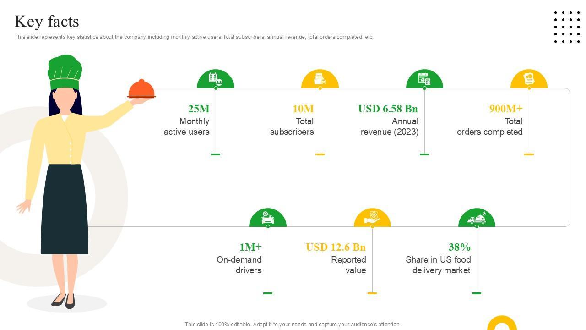This screenshot has height=330, width=586.
Task: Select the annual revenue calculator icon
Action: pos(424,79)
